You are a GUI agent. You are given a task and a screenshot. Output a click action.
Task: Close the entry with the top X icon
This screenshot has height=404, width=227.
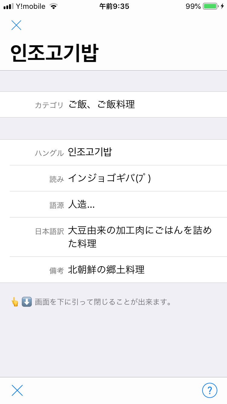16,25
